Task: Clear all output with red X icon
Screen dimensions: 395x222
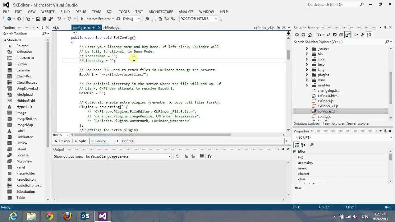Action: [x=202, y=156]
